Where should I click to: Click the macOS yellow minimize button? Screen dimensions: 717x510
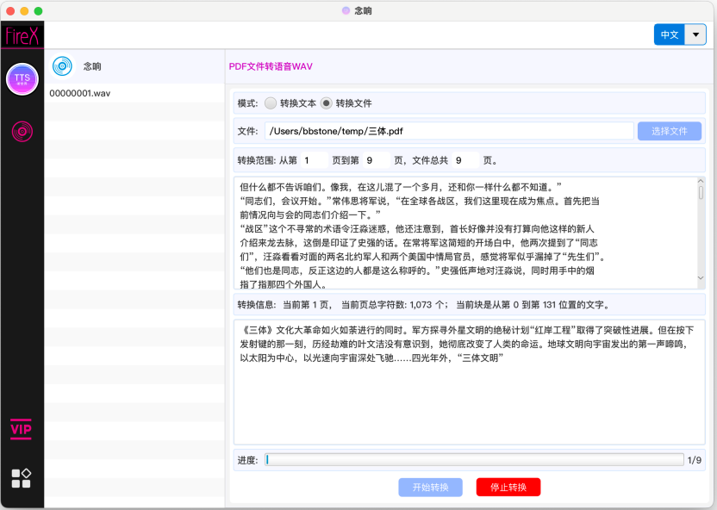coord(24,11)
